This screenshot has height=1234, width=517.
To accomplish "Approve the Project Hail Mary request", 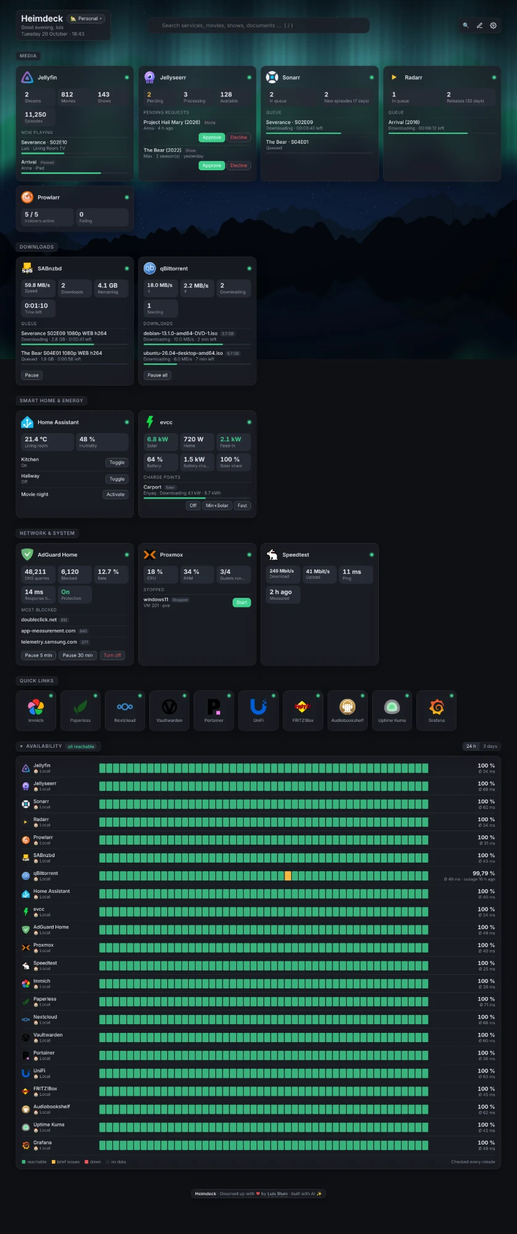I will 212,138.
